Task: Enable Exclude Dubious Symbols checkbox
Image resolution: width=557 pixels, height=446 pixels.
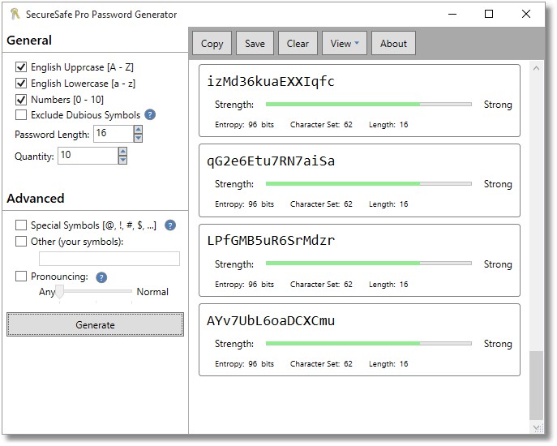Action: 21,115
